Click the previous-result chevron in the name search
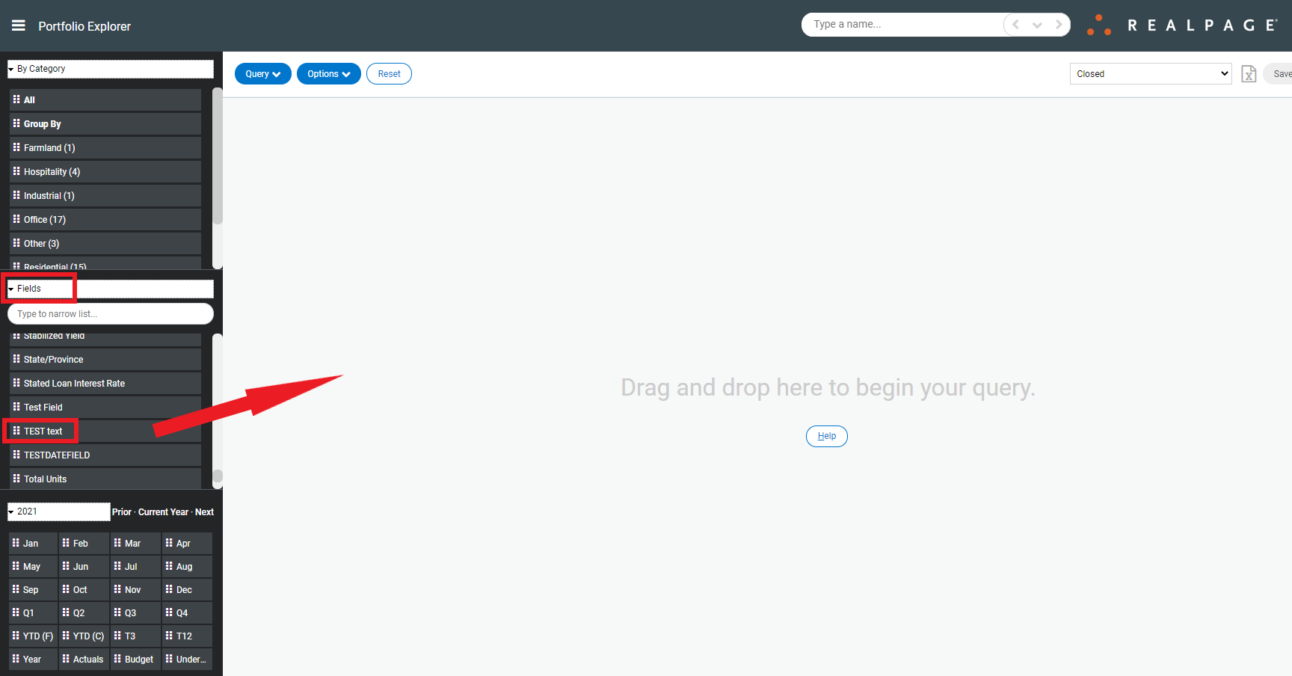Viewport: 1292px width, 676px height. point(1015,24)
